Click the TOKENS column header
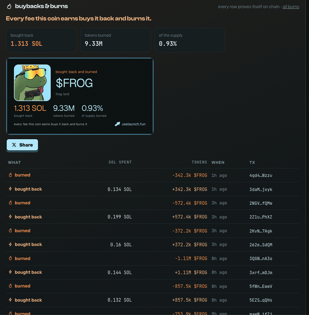This screenshot has width=309, height=315. click(x=199, y=162)
